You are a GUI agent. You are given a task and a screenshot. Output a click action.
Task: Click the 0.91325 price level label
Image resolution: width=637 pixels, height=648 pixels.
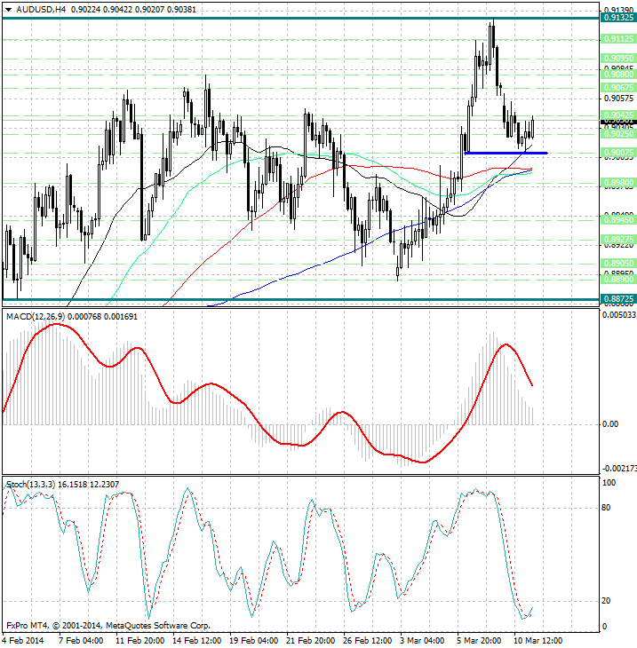[x=617, y=18]
